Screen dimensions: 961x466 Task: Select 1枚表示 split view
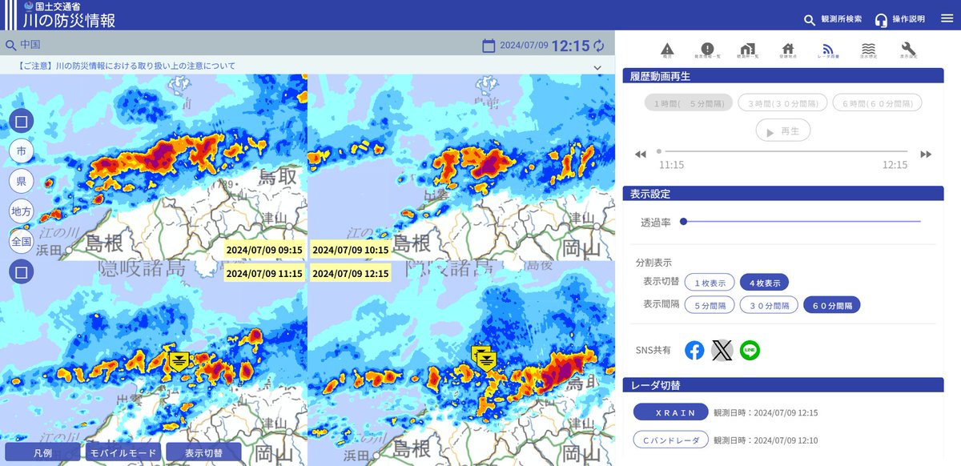click(710, 282)
